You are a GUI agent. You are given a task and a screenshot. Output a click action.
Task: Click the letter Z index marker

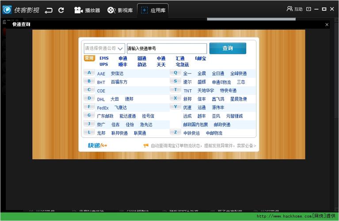(175, 132)
